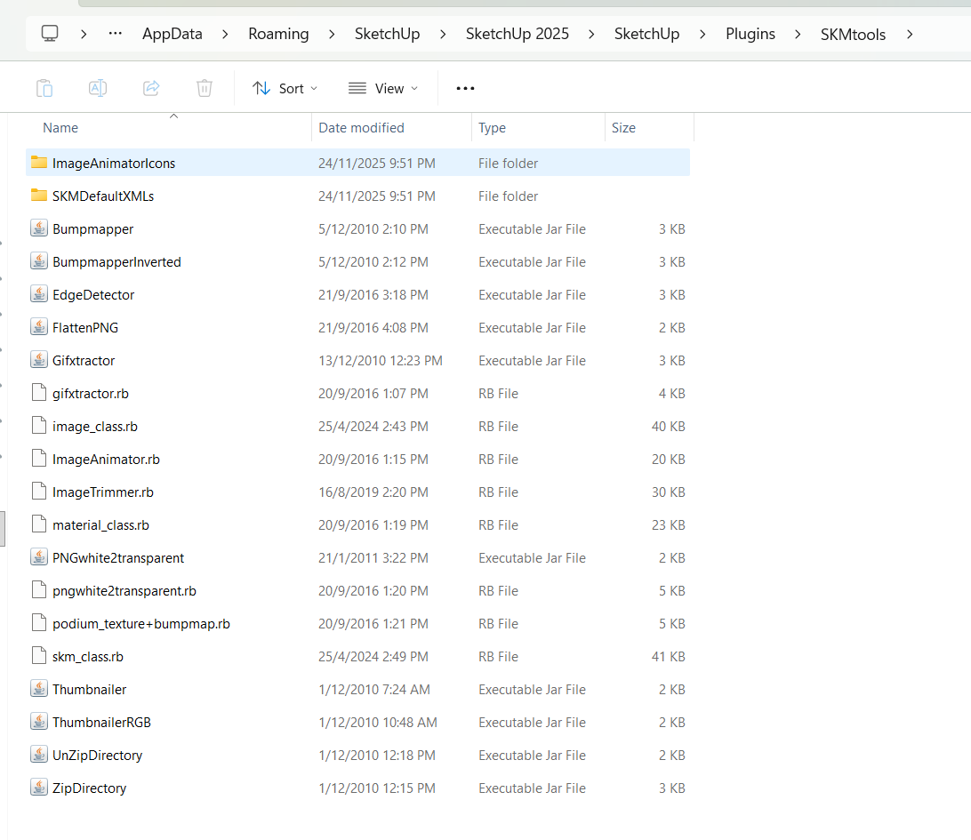Image resolution: width=971 pixels, height=840 pixels.
Task: Select the skm_class.rb file
Action: (86, 656)
